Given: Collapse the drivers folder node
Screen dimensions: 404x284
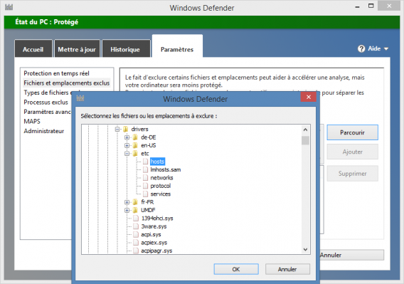Looking at the screenshot, I should [117, 129].
